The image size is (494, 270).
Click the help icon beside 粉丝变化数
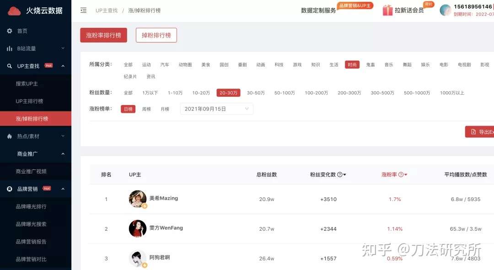point(339,175)
